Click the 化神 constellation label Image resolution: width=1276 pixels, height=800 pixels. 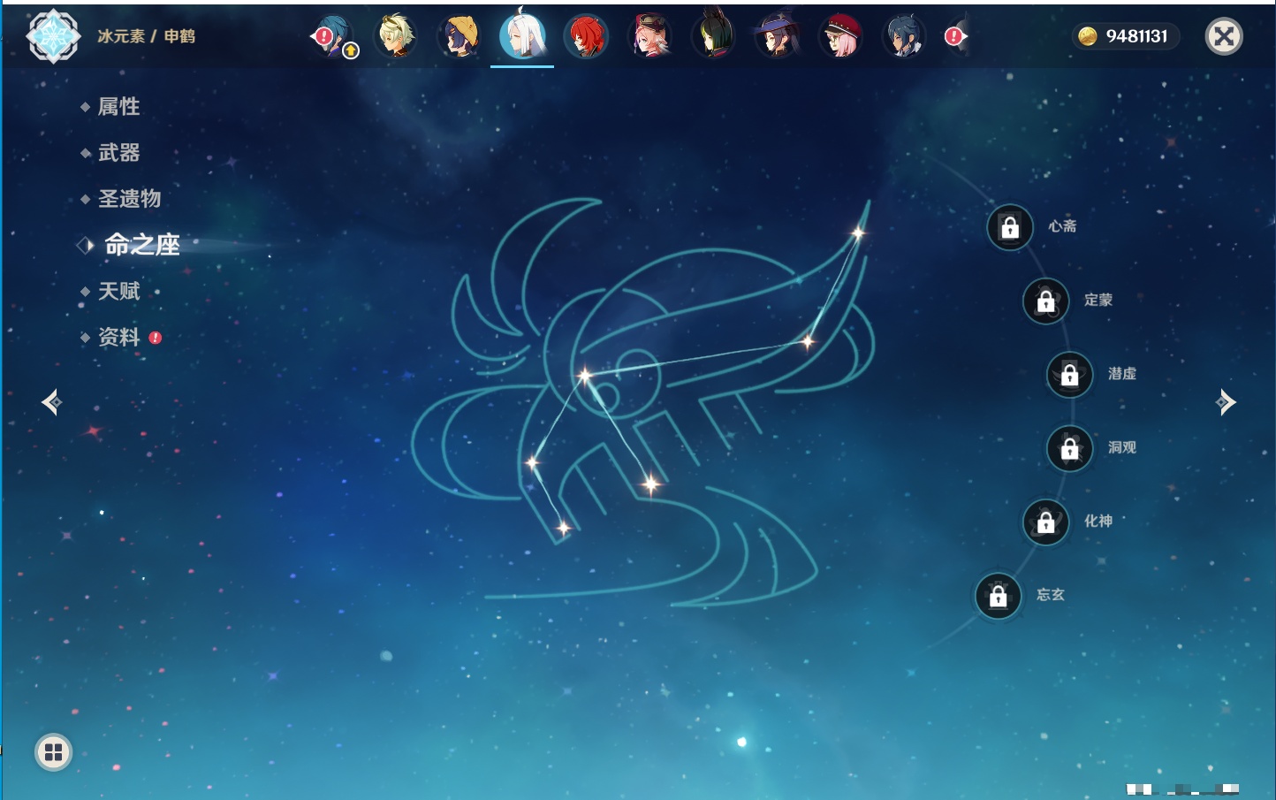[1098, 521]
